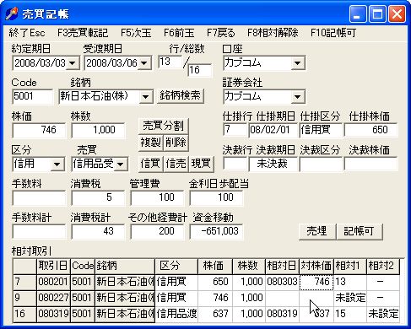
Task: Choose F8相対解除 in the menu bar
Action: click(x=273, y=33)
